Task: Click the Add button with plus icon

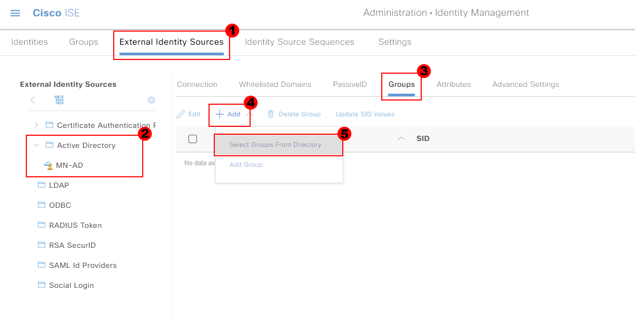Action: (x=228, y=114)
